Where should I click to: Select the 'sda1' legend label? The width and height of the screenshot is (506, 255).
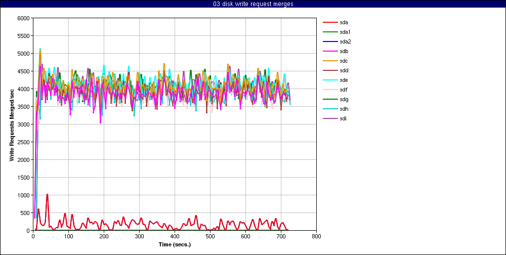point(345,32)
